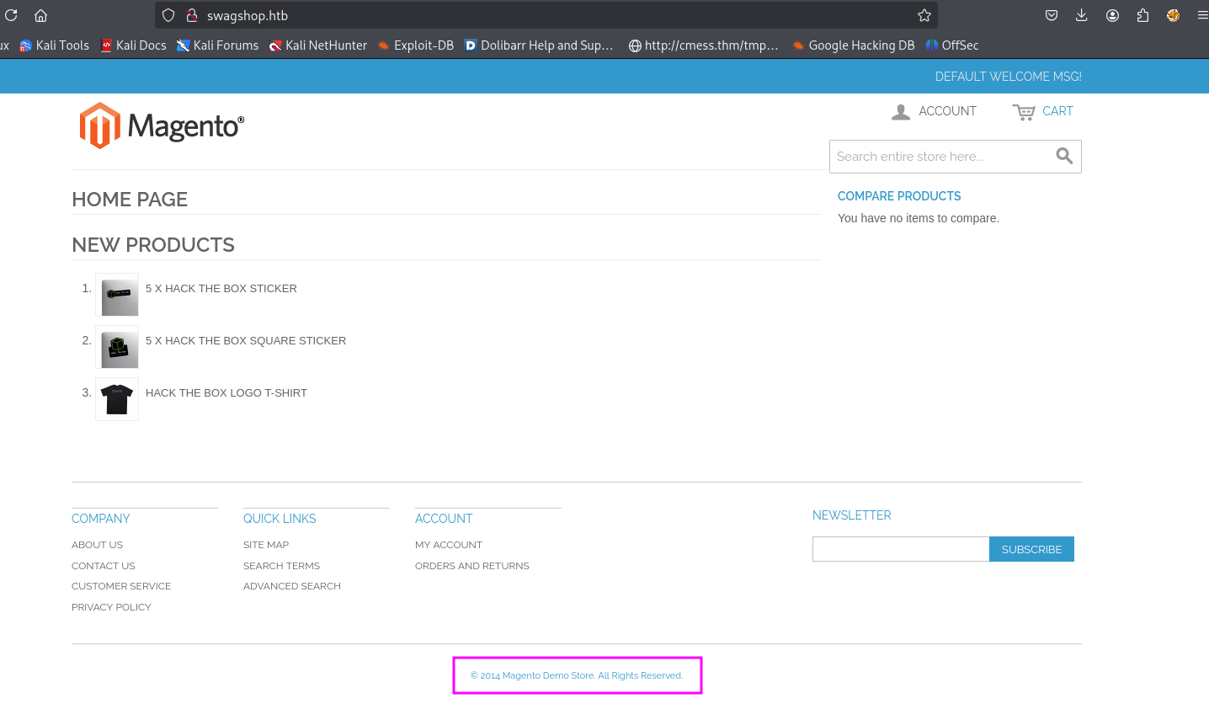Open the Google Hacking DB bookmark
Image resolution: width=1209 pixels, height=704 pixels.
click(853, 45)
